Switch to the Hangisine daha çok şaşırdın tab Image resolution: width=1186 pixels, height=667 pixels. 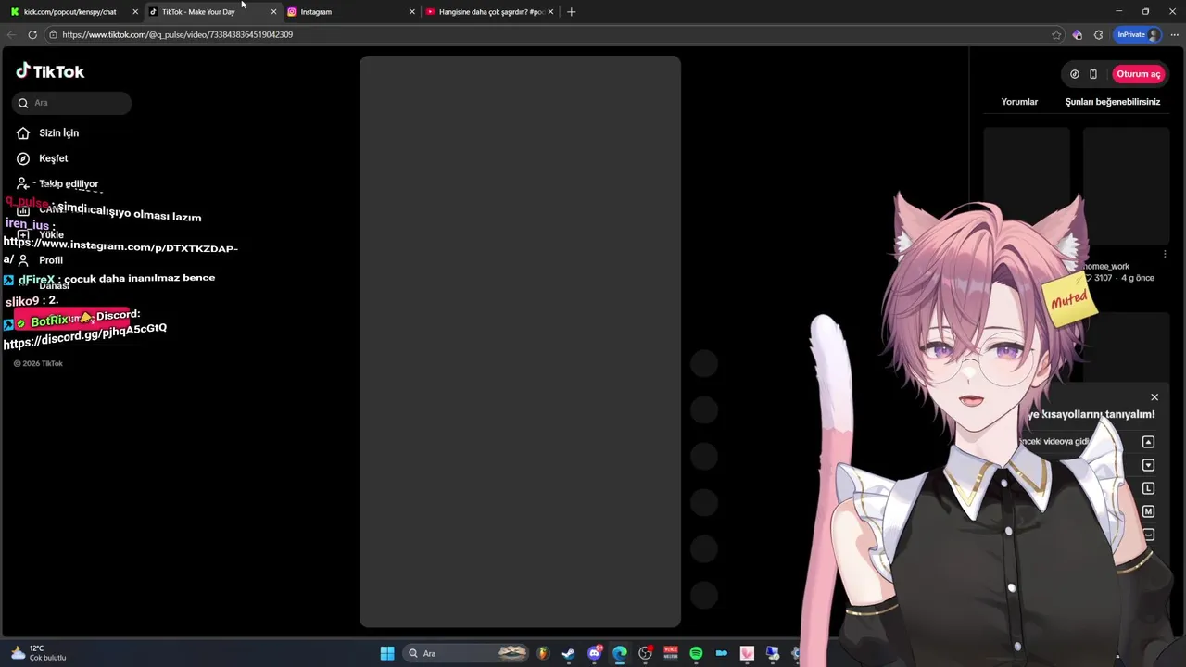[489, 12]
